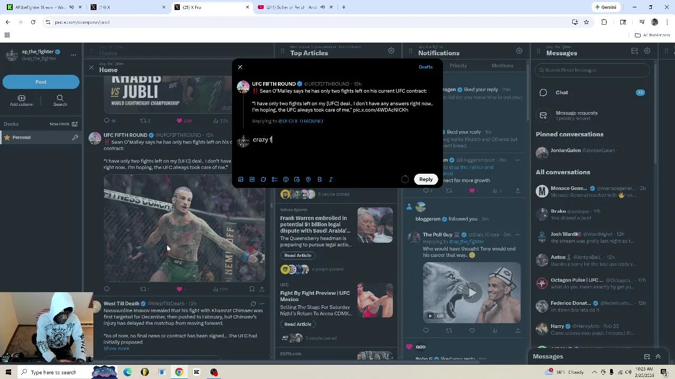The height and width of the screenshot is (379, 675).
Task: Show more of West Till Death post
Action: pyautogui.click(x=116, y=348)
